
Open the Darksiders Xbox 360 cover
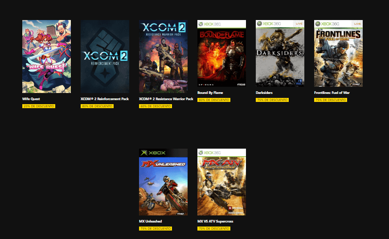pyautogui.click(x=280, y=53)
